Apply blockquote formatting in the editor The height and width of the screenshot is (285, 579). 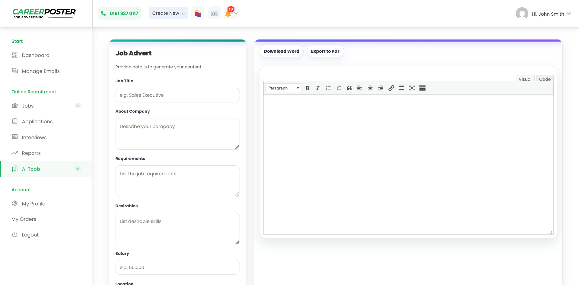tap(349, 88)
